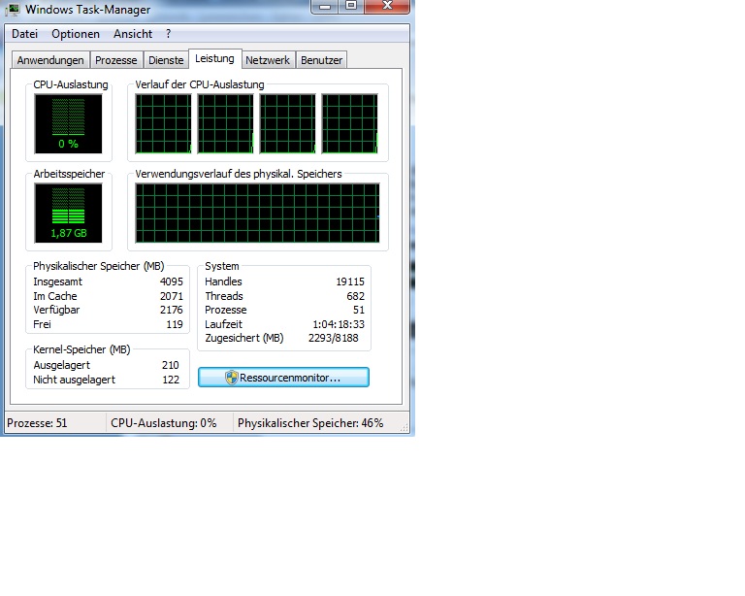Click the System group label

[x=222, y=266]
